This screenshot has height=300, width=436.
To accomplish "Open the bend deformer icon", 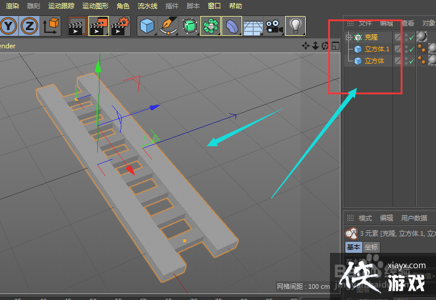I will [232, 26].
